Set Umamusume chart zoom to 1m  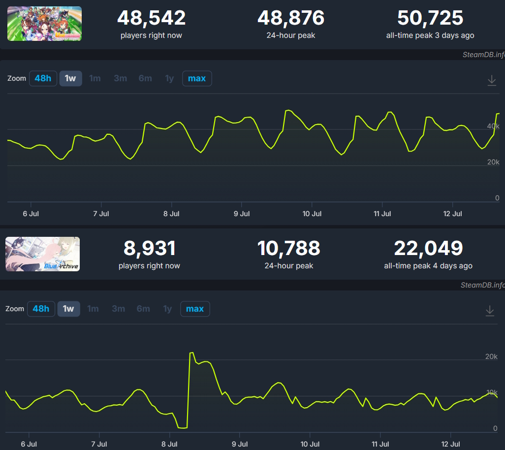[95, 78]
